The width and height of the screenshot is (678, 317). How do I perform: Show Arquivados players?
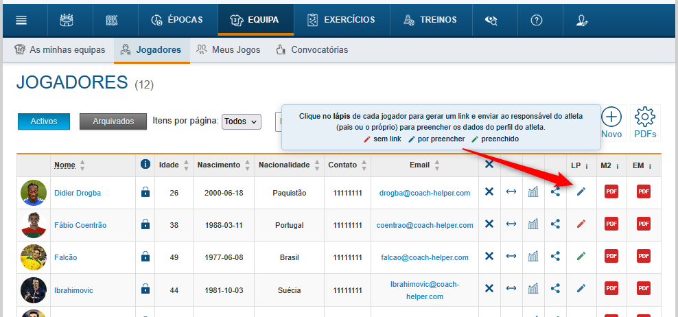tap(113, 121)
